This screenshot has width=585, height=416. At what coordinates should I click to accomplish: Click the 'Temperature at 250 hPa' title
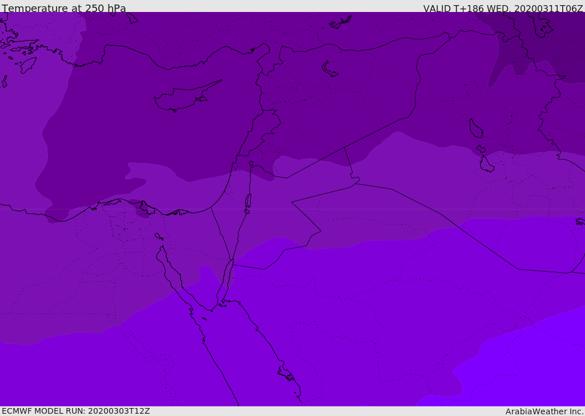pos(64,8)
